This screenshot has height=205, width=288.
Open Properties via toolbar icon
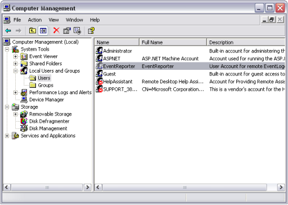coord(67,30)
